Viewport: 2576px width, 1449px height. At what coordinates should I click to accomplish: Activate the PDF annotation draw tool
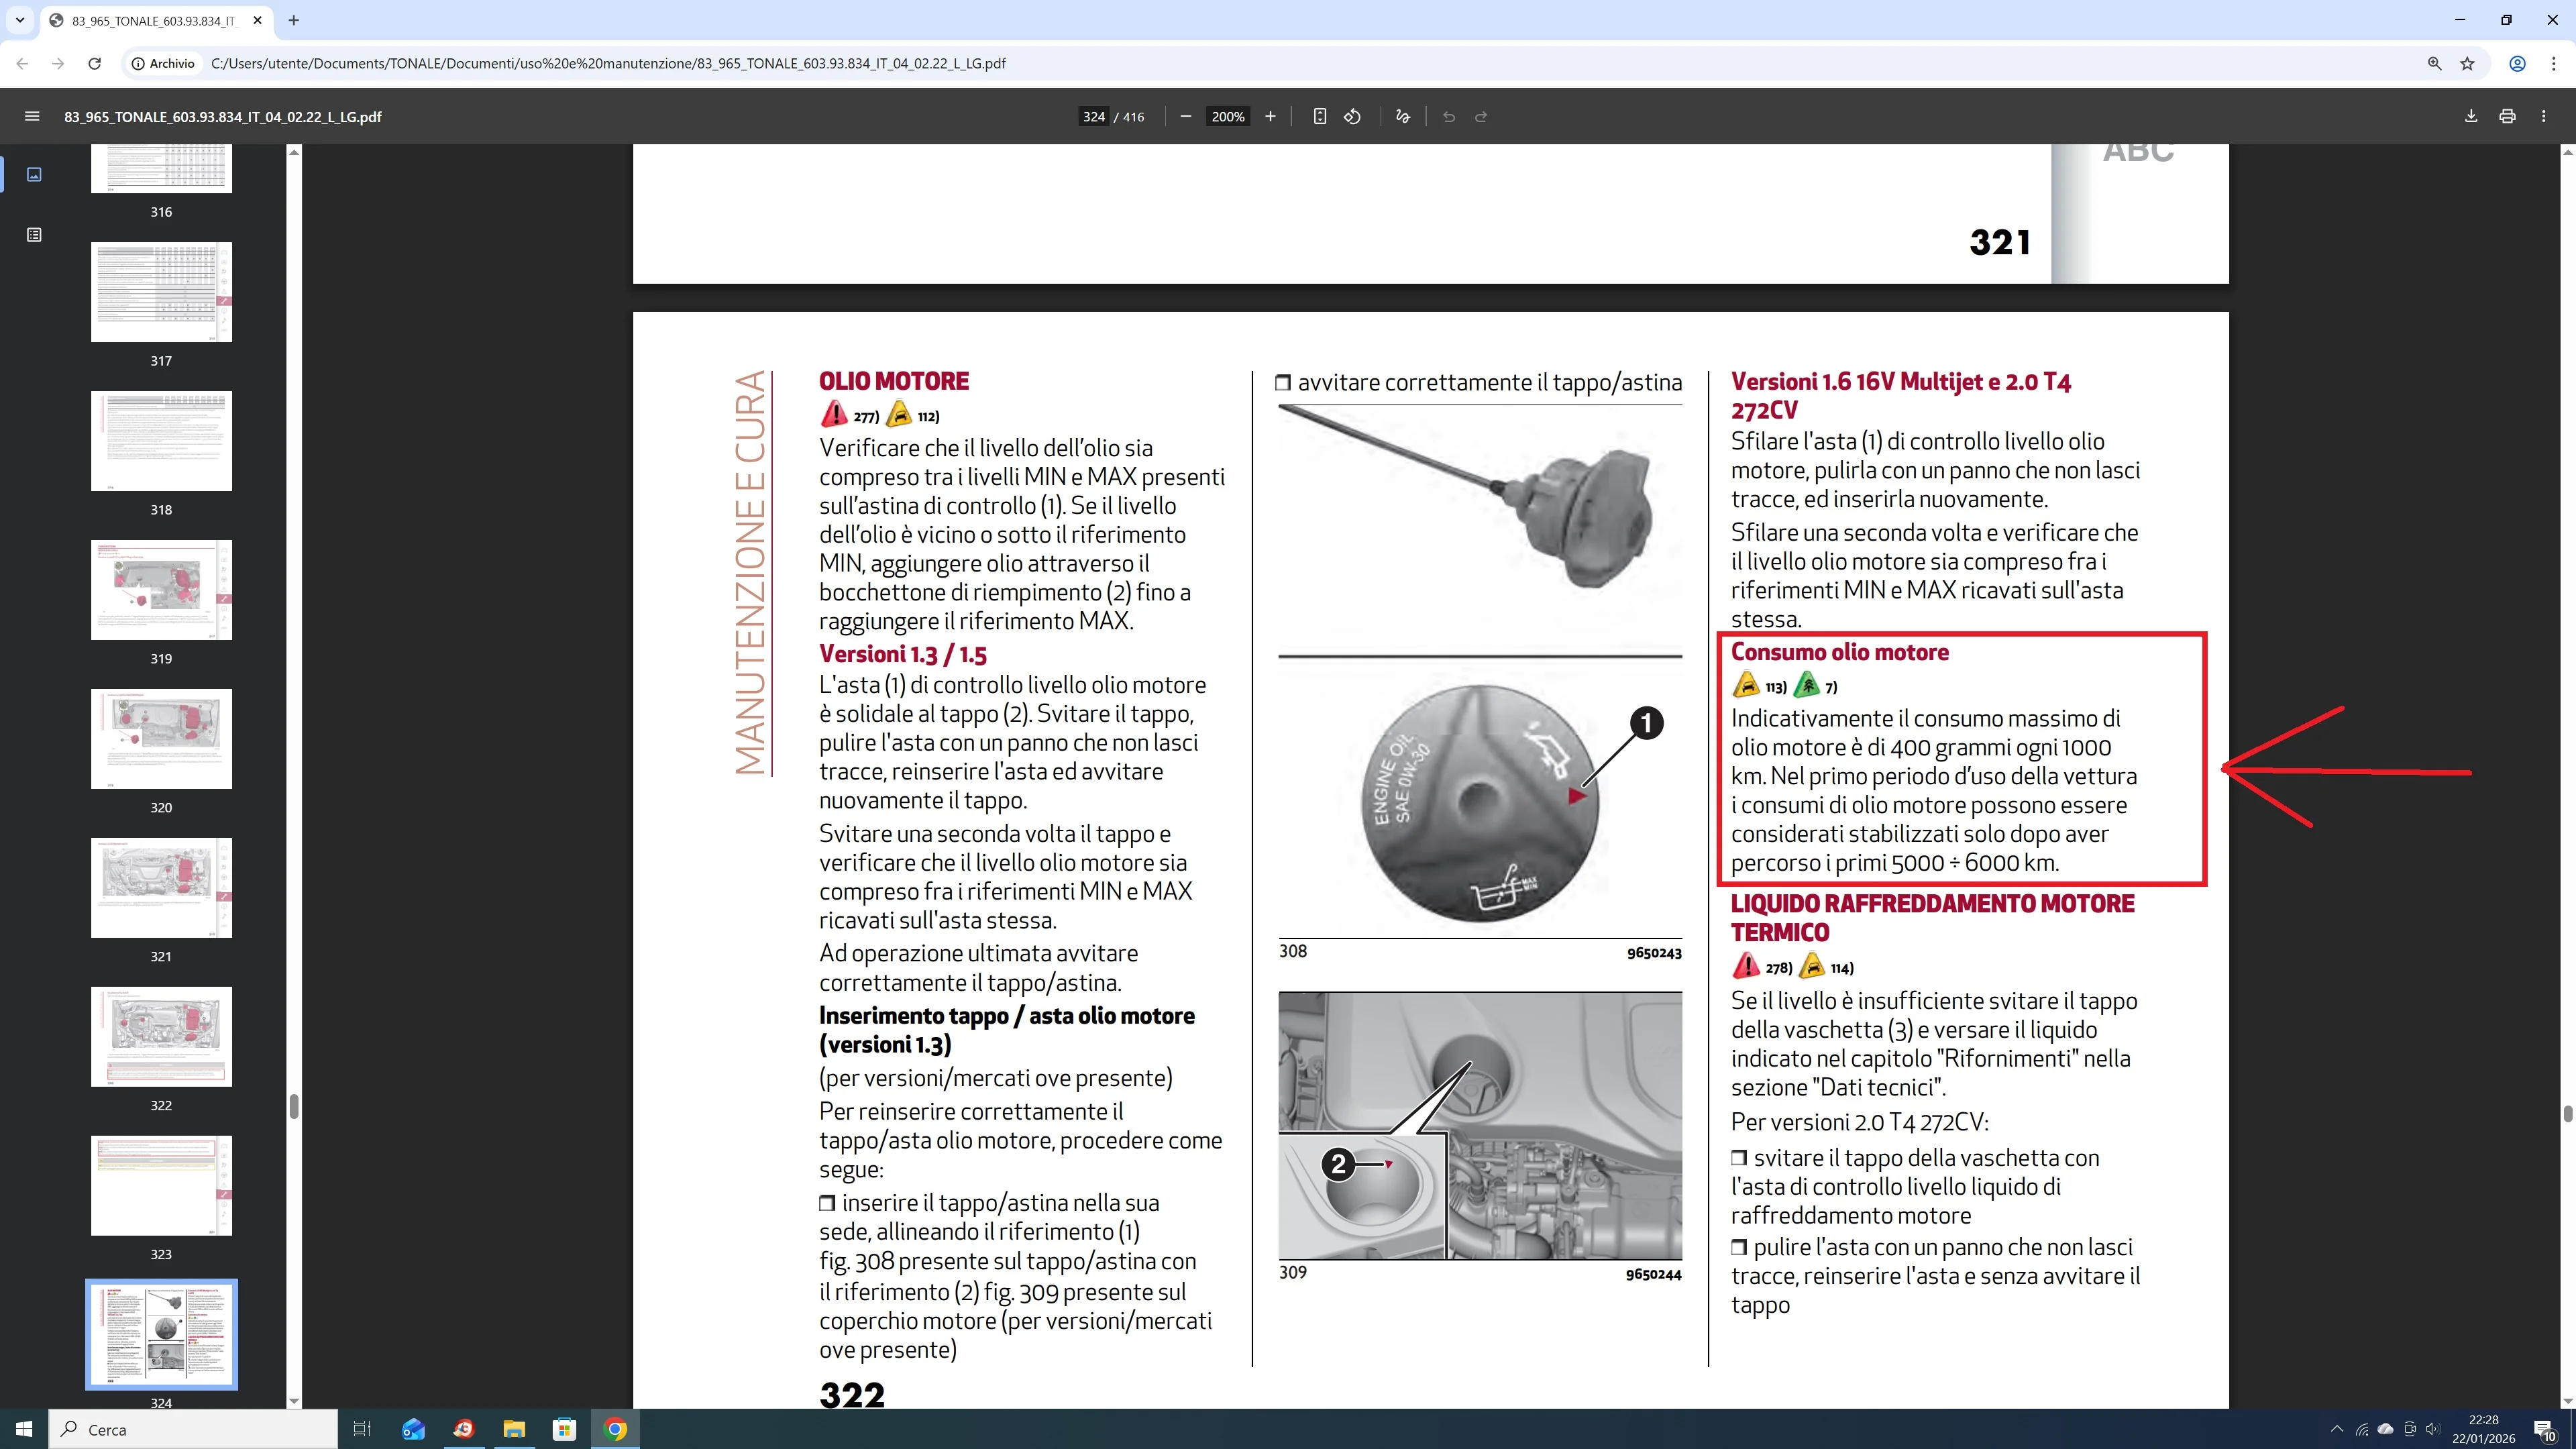1403,116
